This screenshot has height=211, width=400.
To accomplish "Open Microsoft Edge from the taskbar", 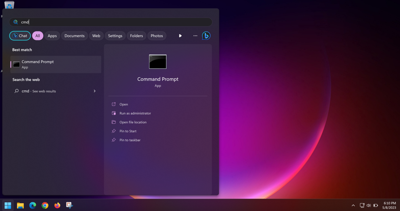I will tap(33, 205).
